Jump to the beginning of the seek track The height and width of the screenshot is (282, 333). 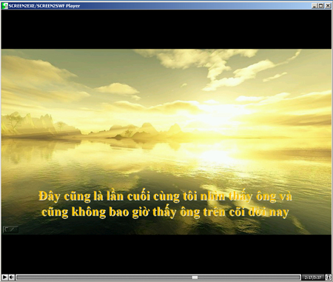[x=17, y=278]
